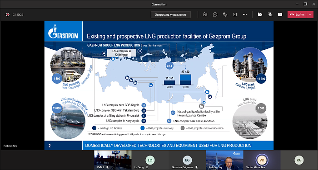The width and height of the screenshot is (318, 170).
Task: Open the More actions ellipsis menu
Action: pyautogui.click(x=245, y=14)
